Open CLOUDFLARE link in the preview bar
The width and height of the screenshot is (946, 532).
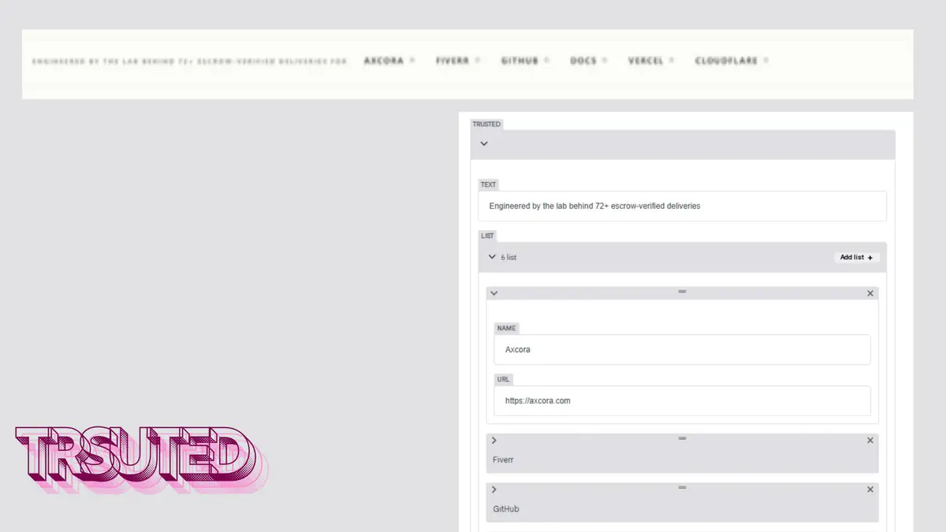[726, 61]
